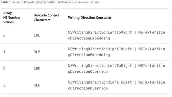
Task: Select the Array NSNumber Values column header
Action: click(12, 17)
